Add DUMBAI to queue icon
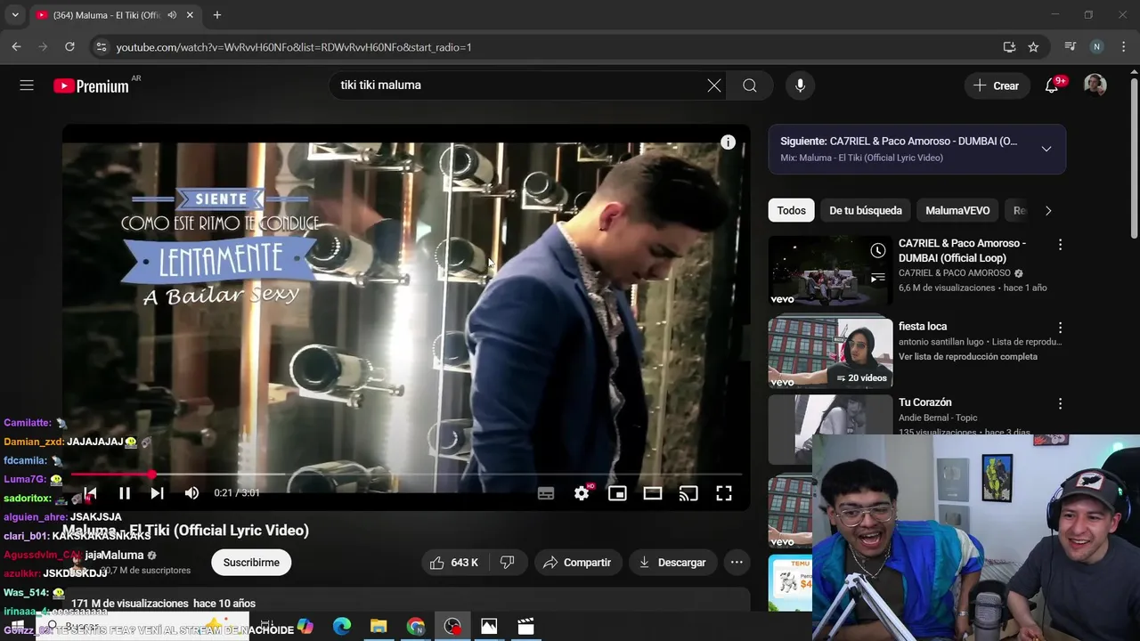This screenshot has width=1140, height=641. (878, 278)
